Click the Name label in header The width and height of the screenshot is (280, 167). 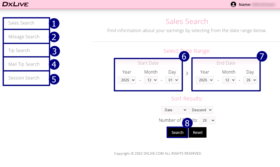point(245,5)
